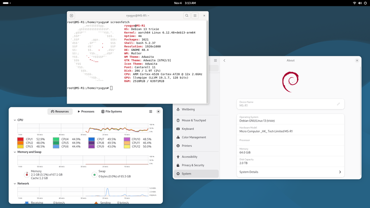Switch to the Resources tab

tap(60, 111)
